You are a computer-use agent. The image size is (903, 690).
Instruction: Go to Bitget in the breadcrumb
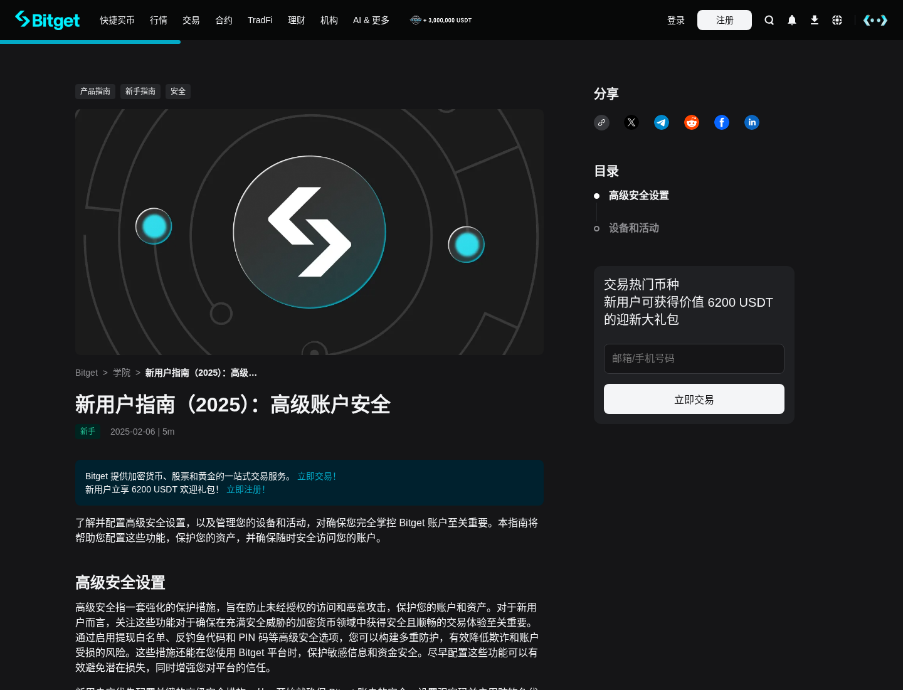(87, 373)
